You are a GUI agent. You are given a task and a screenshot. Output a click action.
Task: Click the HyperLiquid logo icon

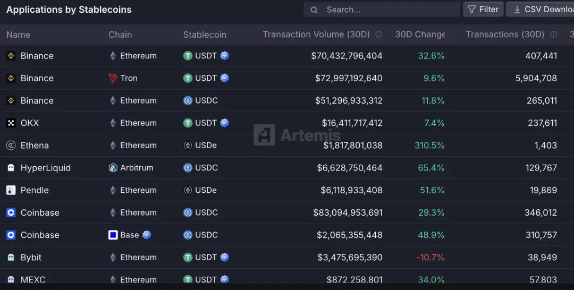click(11, 168)
